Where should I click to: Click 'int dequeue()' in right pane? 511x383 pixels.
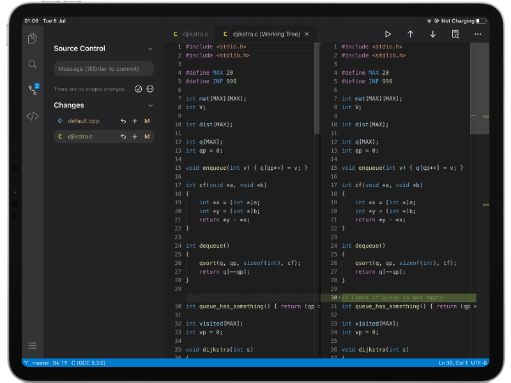coord(363,246)
